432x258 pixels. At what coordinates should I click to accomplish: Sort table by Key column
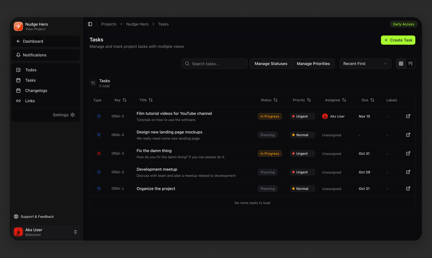tap(120, 100)
